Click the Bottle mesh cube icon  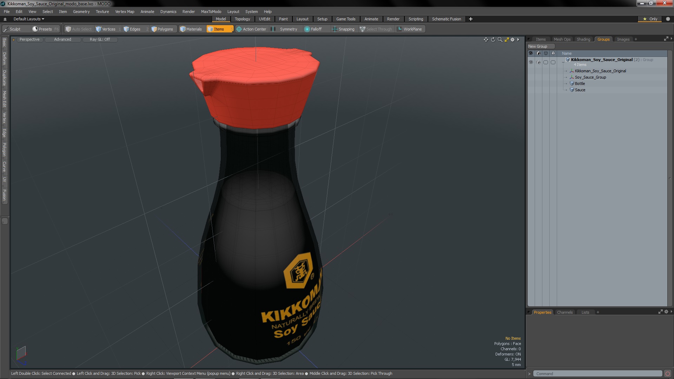click(x=572, y=84)
